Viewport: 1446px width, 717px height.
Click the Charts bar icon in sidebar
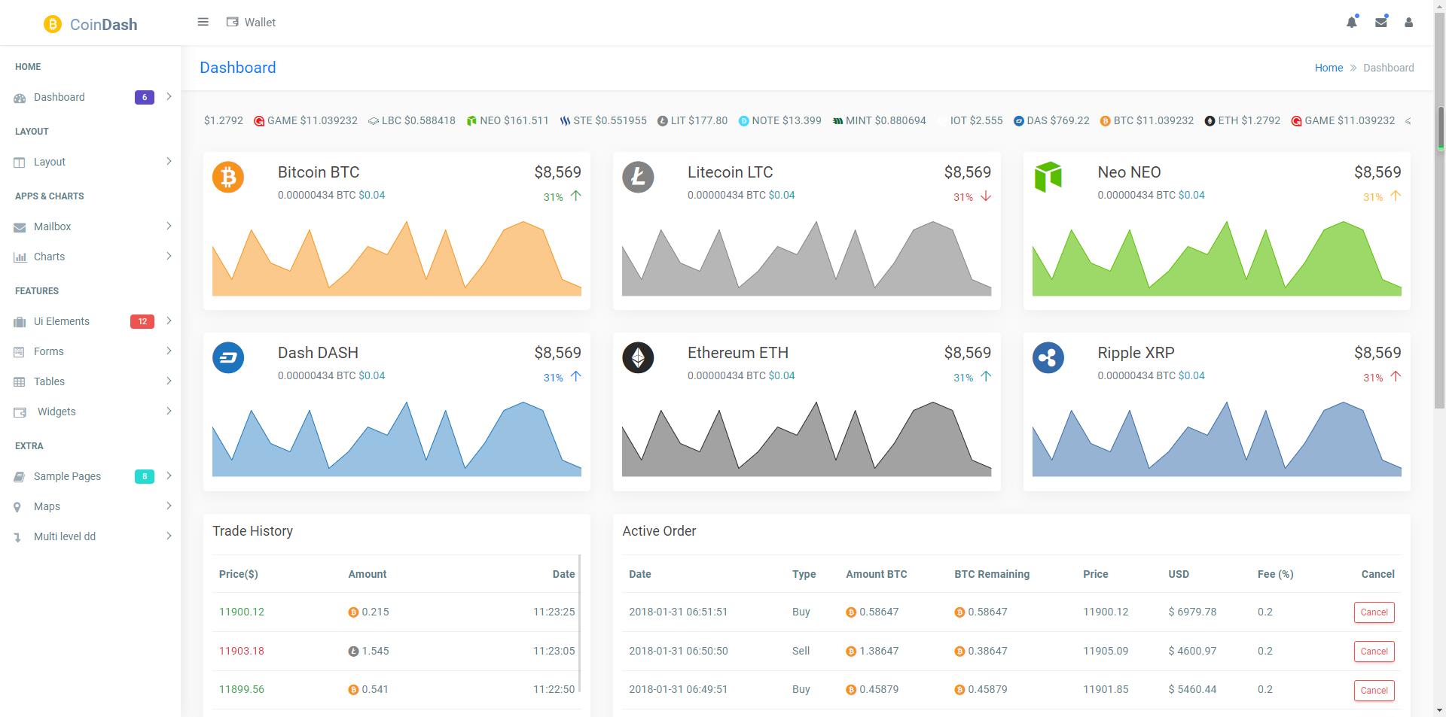point(20,257)
